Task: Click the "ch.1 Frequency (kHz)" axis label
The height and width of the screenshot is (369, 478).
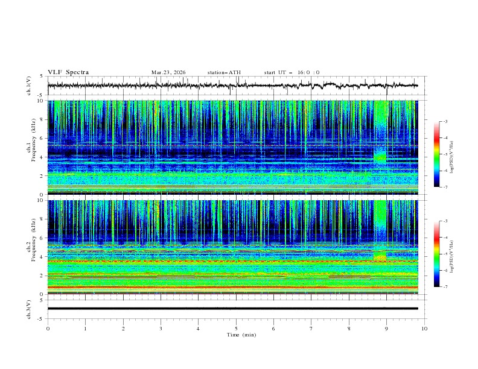Action: (x=31, y=139)
